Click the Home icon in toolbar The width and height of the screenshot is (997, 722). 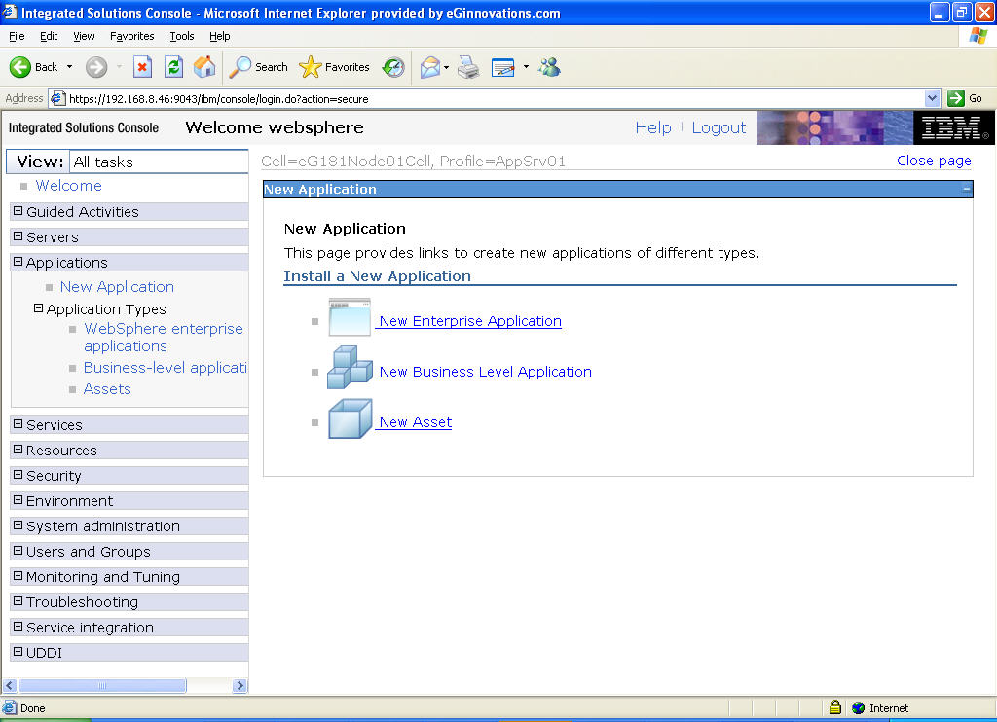tap(204, 67)
